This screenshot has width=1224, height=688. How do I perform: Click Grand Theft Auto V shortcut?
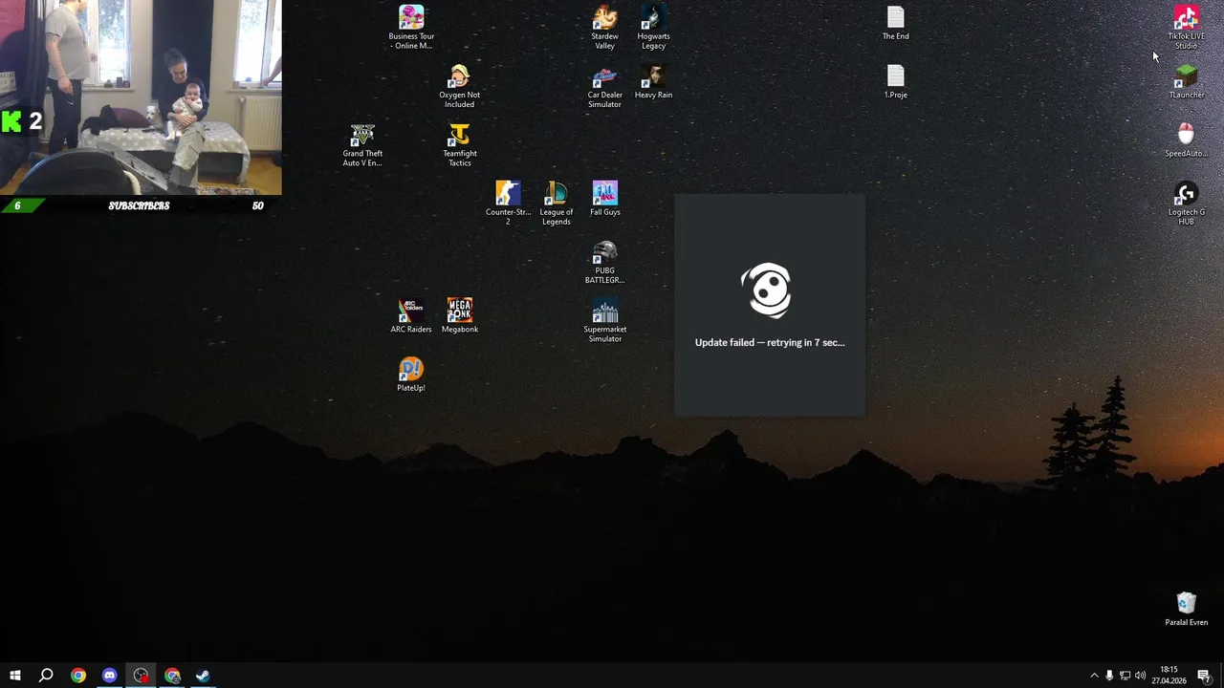(x=362, y=144)
